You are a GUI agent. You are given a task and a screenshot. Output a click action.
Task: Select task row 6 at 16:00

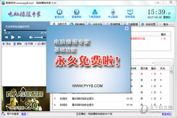111,105
